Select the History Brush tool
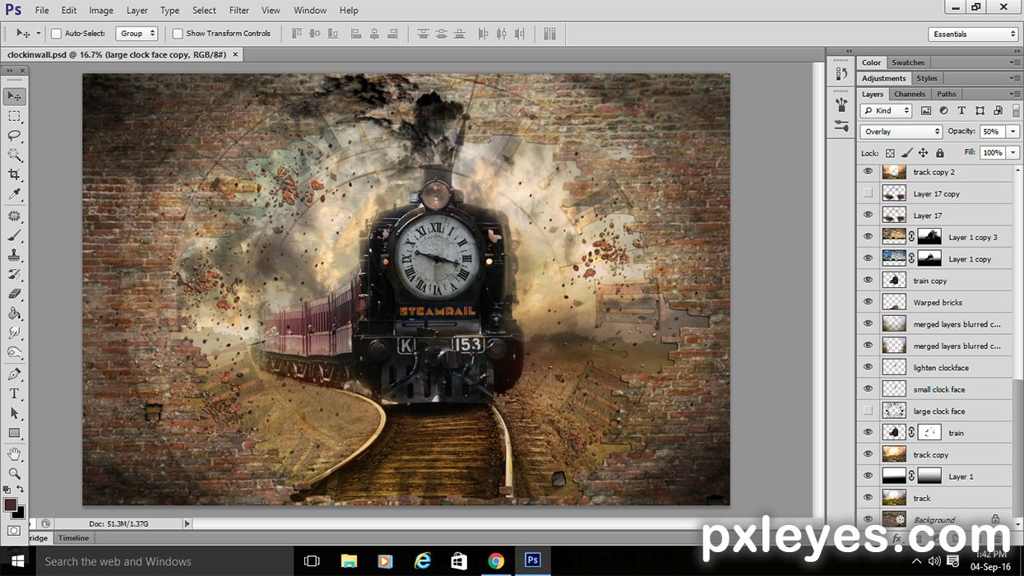The image size is (1024, 576). [15, 274]
